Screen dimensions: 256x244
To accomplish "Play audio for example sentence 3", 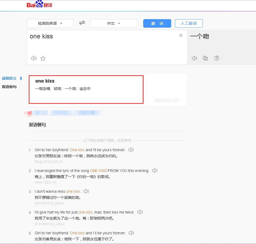I will (x=86, y=191).
